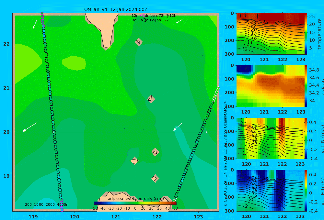Click the eastward velocity section panel
This screenshot has height=220, width=324.
[270, 191]
